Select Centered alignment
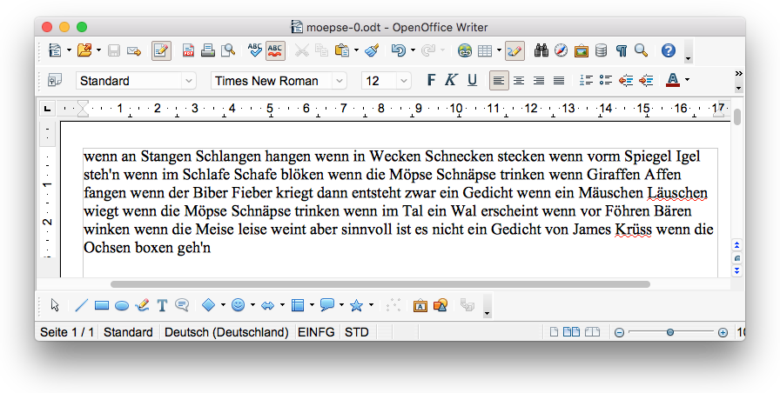This screenshot has width=780, height=393. pyautogui.click(x=519, y=81)
